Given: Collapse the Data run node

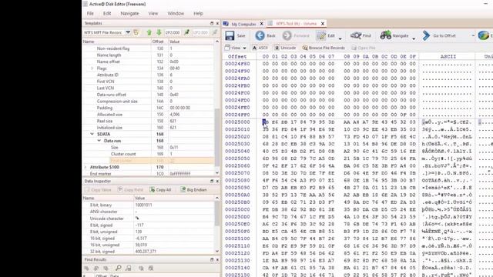Looking at the screenshot, I should [x=99, y=141].
